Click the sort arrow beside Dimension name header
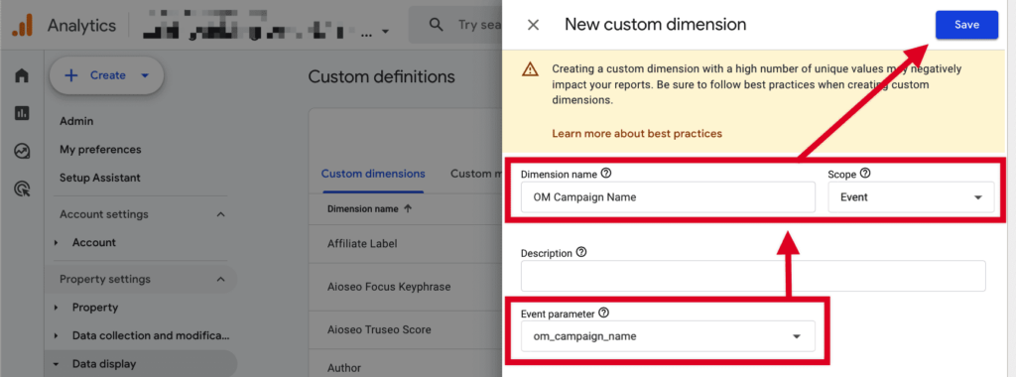1016x377 pixels. (x=408, y=208)
